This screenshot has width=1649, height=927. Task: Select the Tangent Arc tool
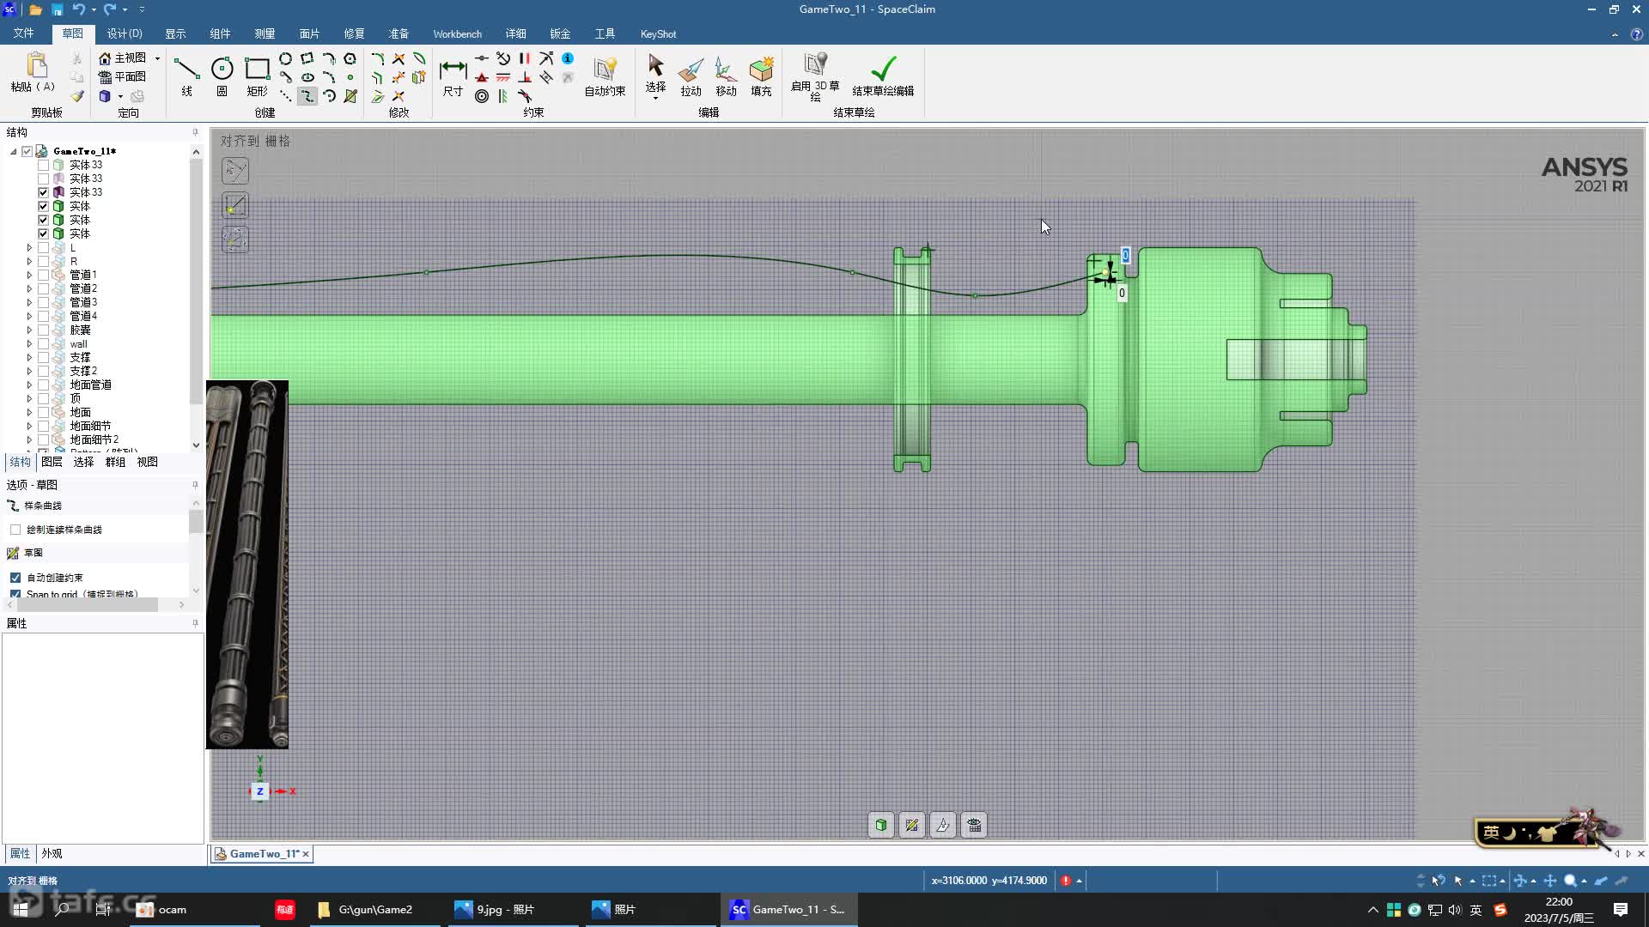pos(329,58)
